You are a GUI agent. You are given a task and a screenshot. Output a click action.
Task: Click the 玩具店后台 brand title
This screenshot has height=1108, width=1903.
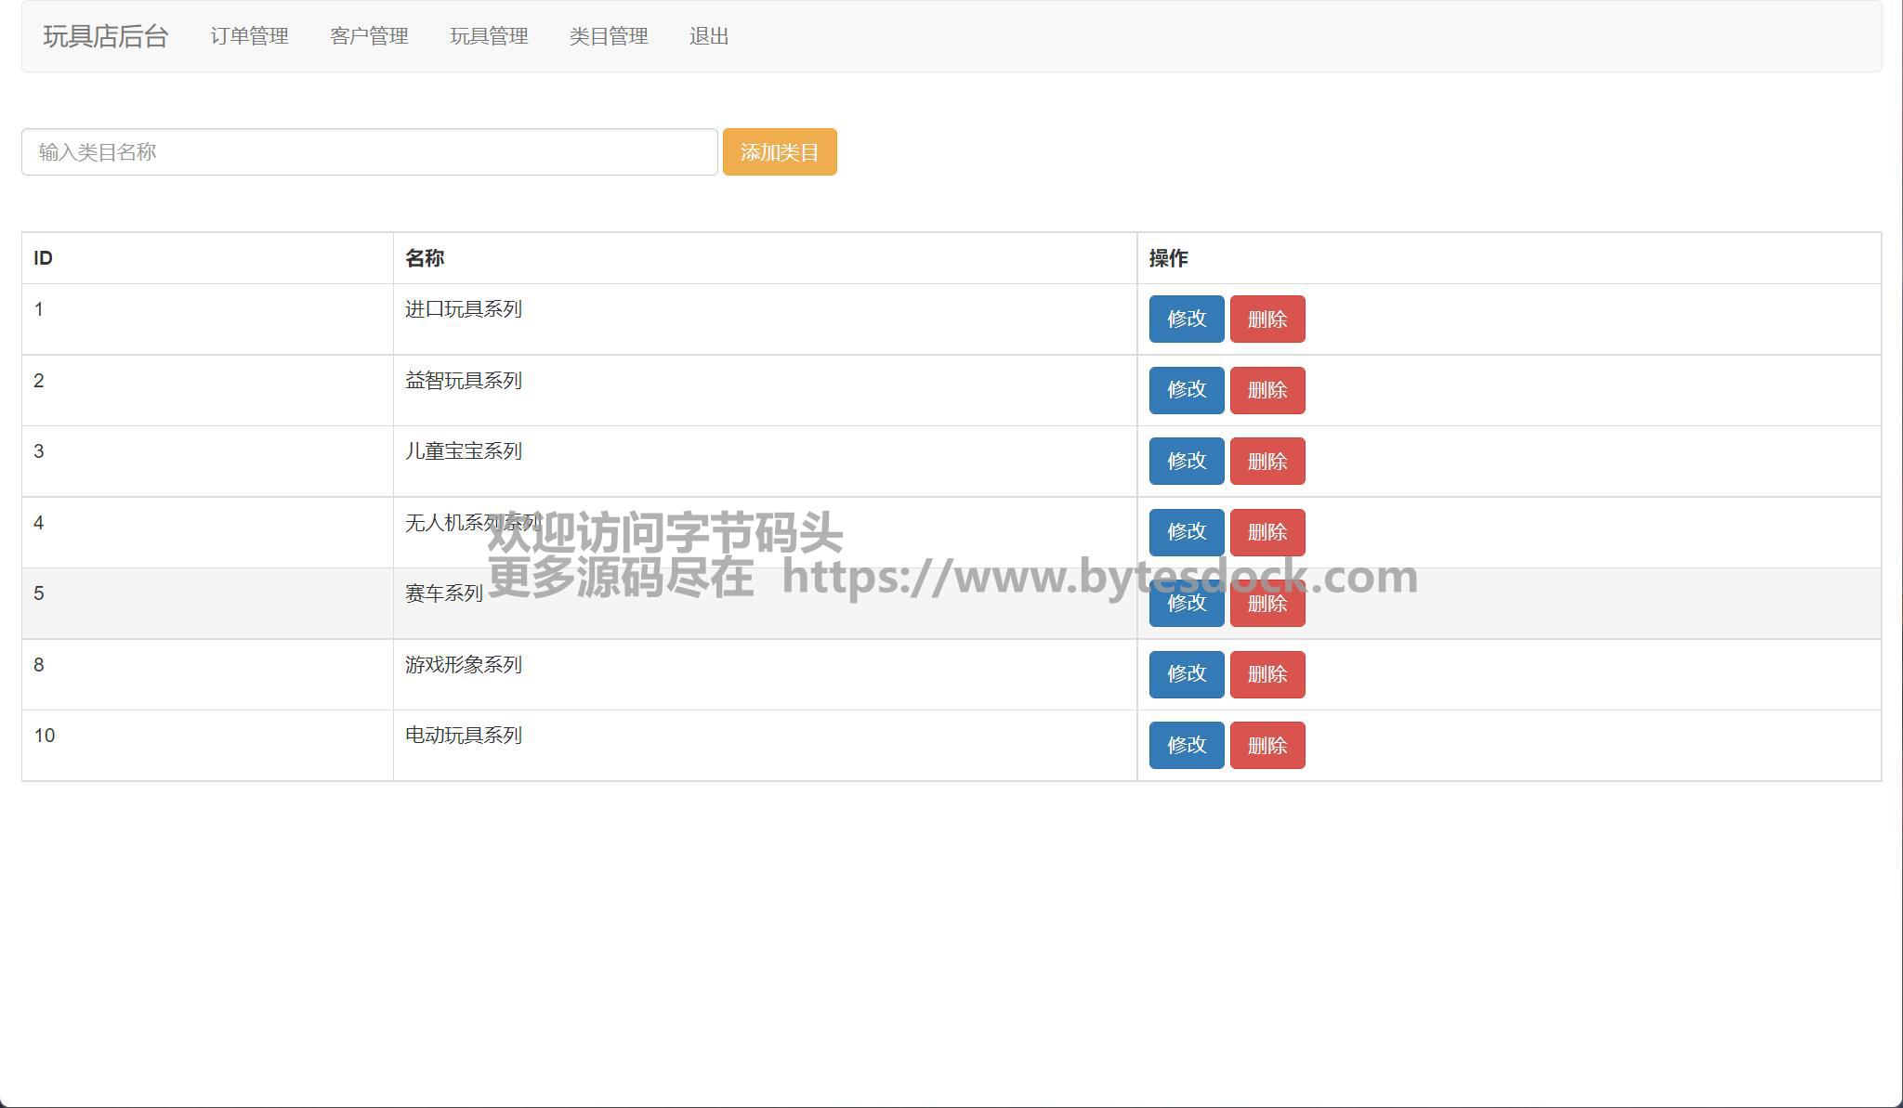[x=105, y=36]
